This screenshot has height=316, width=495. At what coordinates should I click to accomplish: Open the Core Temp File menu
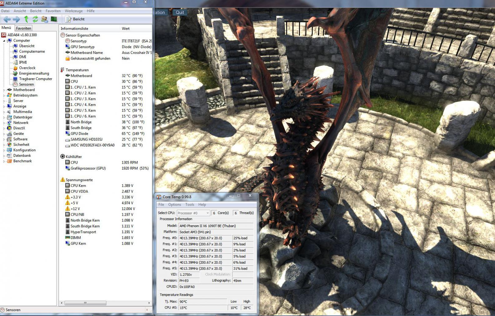161,205
